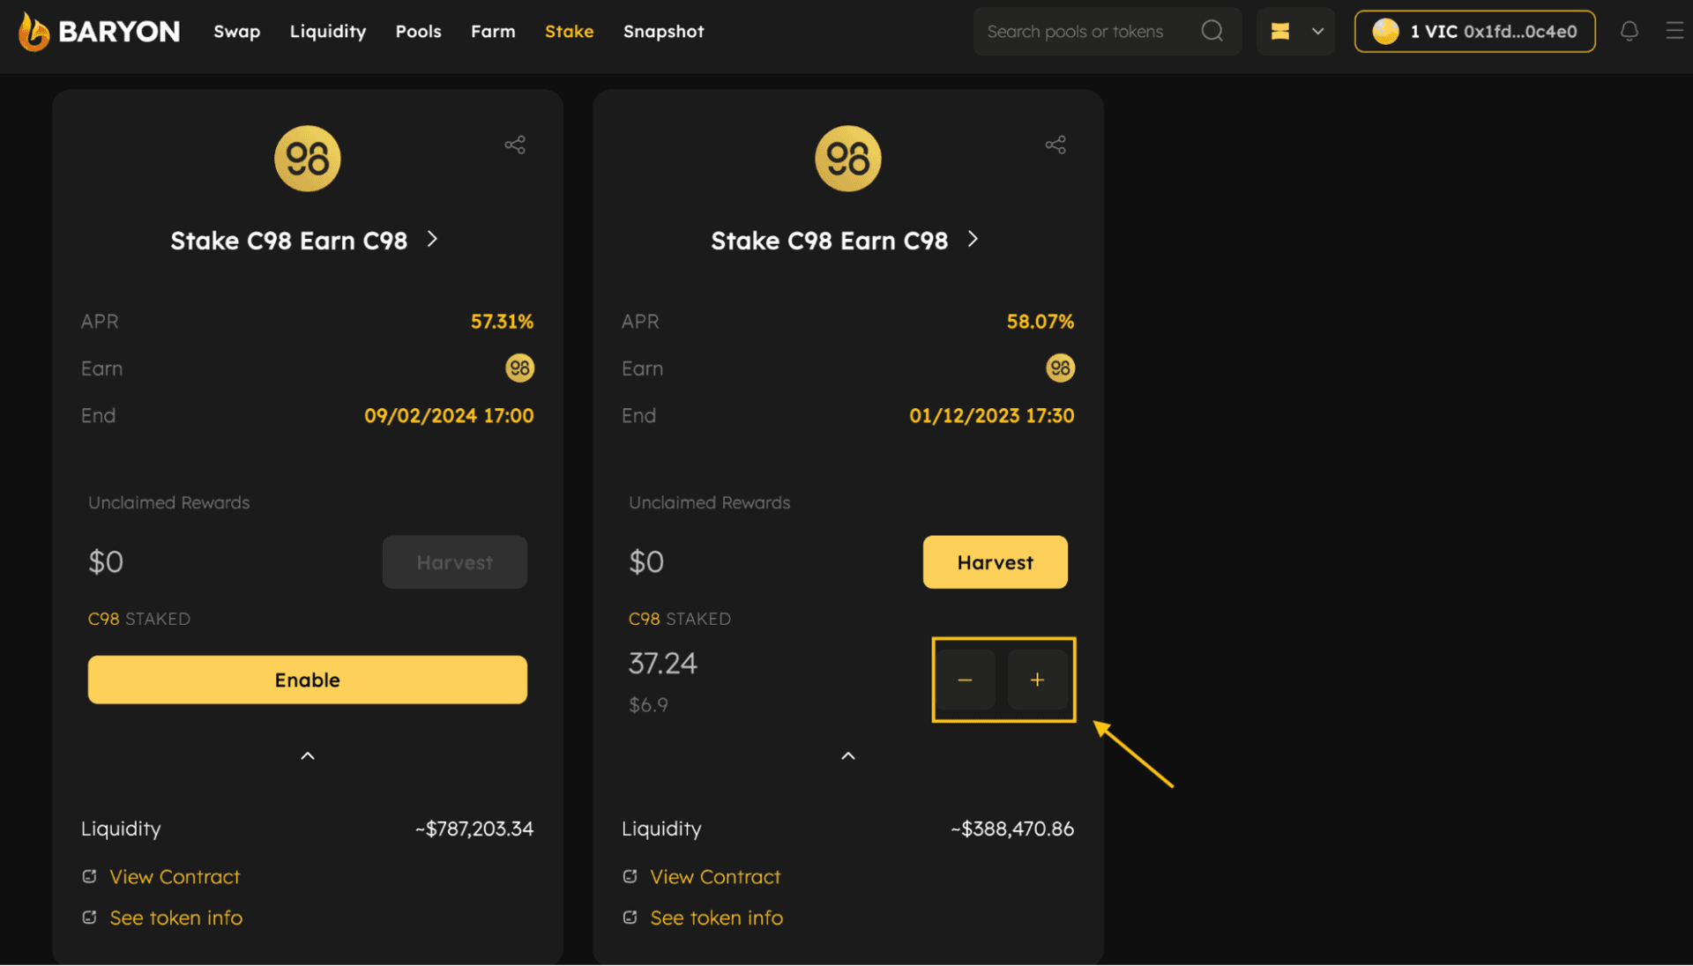Screen dimensions: 1693x966
Task: Open the Liquidity page
Action: click(x=327, y=32)
